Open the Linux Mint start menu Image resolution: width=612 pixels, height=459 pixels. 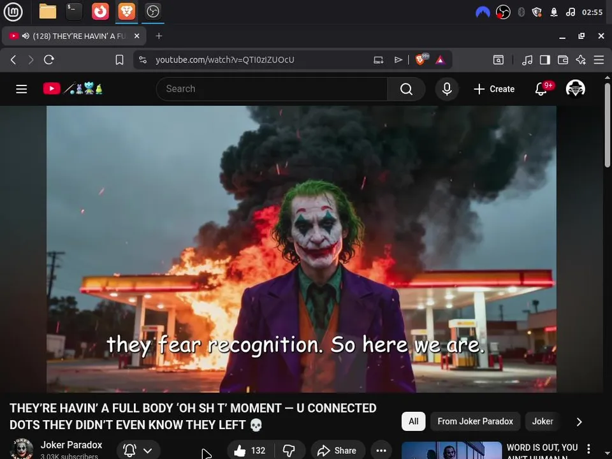pos(13,11)
